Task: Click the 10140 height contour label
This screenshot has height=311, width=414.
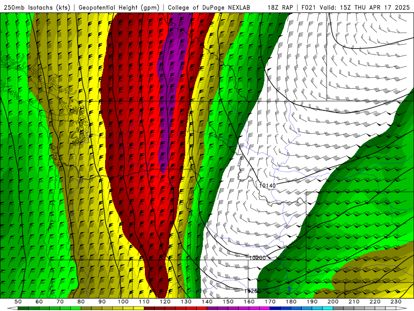Action: coord(267,186)
